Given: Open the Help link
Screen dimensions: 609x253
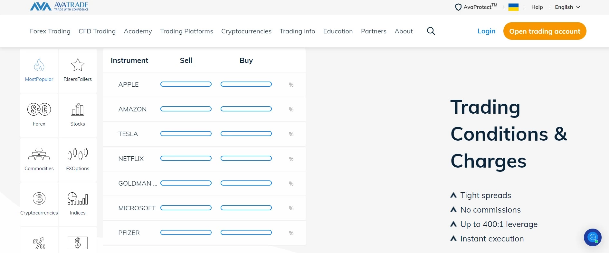Looking at the screenshot, I should [537, 7].
